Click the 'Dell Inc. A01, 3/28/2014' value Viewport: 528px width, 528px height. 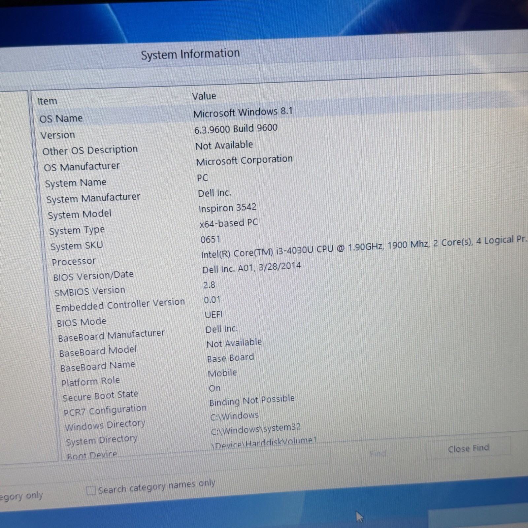click(x=251, y=268)
